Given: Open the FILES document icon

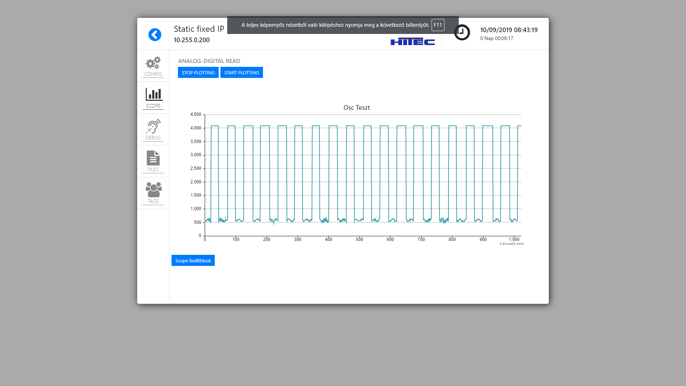Looking at the screenshot, I should pyautogui.click(x=153, y=158).
